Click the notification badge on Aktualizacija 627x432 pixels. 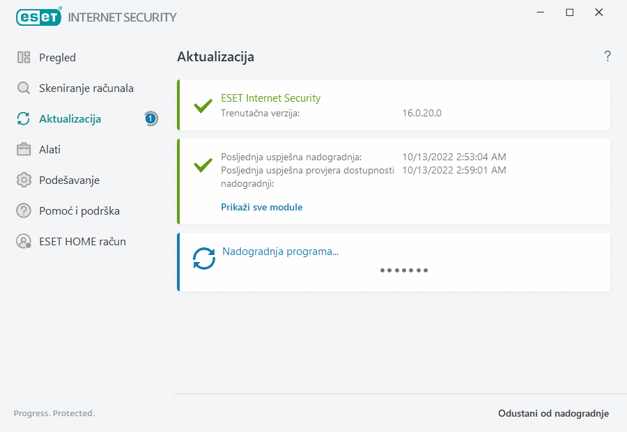pyautogui.click(x=150, y=119)
